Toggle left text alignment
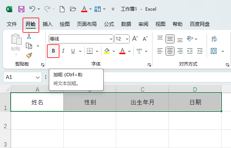This screenshot has width=231, height=148. pos(160,51)
